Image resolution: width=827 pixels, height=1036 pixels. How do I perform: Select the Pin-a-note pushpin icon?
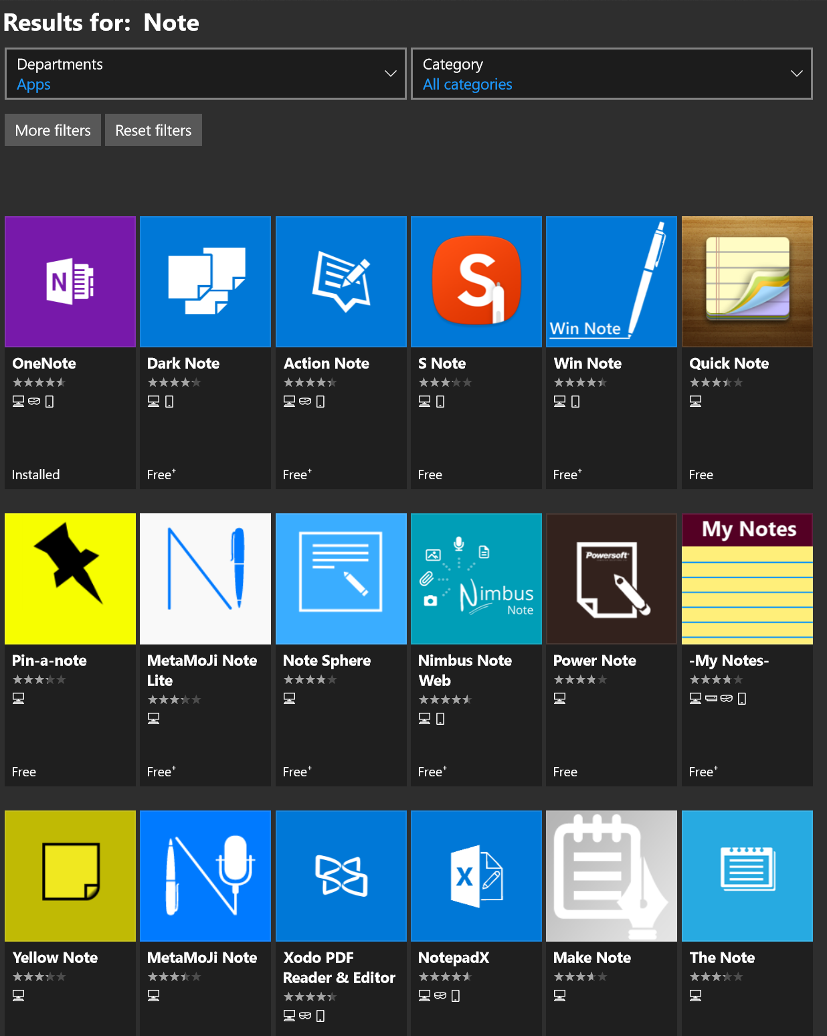(x=70, y=578)
